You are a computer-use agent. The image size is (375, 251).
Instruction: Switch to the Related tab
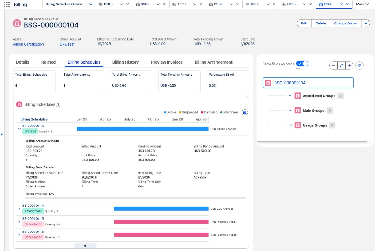pos(48,62)
